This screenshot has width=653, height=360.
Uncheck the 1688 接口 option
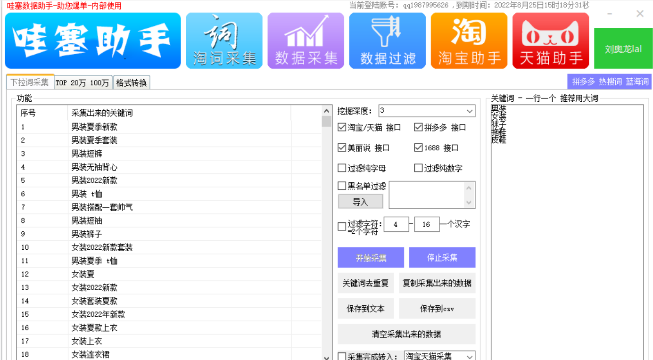point(418,147)
